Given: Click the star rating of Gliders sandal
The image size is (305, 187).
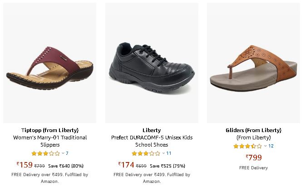Looking at the screenshot, I should pos(247,146).
